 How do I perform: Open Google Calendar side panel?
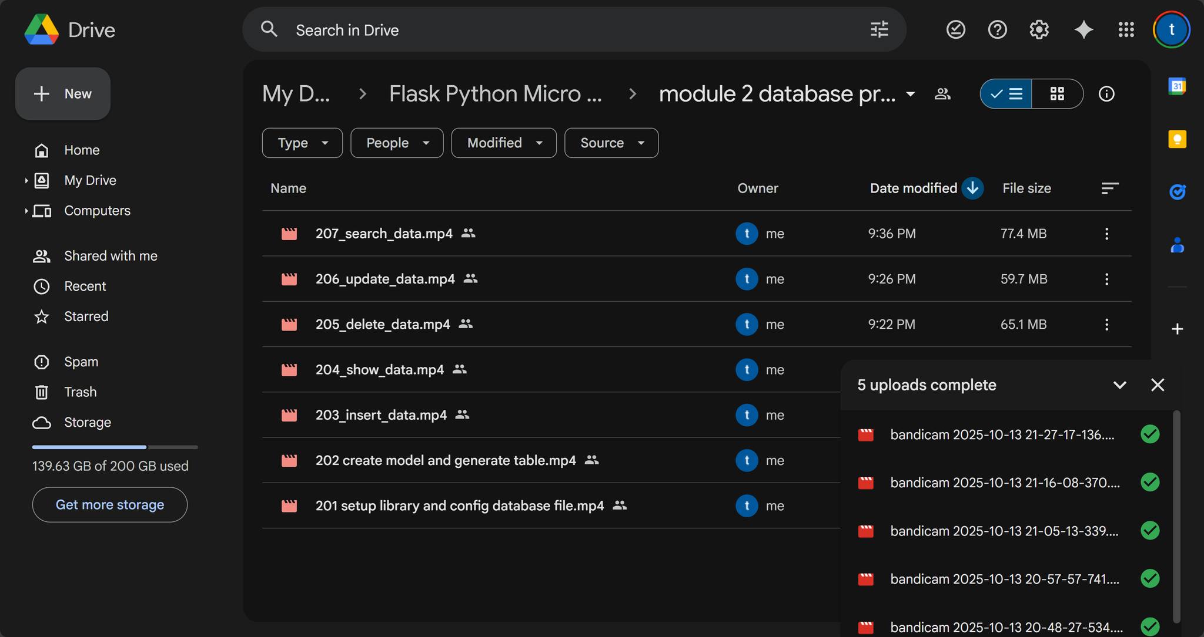[1177, 86]
